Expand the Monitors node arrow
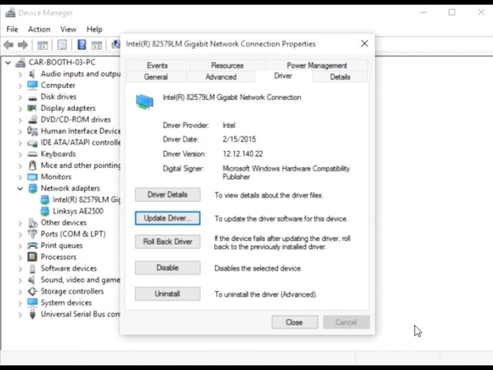Image resolution: width=493 pixels, height=370 pixels. click(x=20, y=177)
